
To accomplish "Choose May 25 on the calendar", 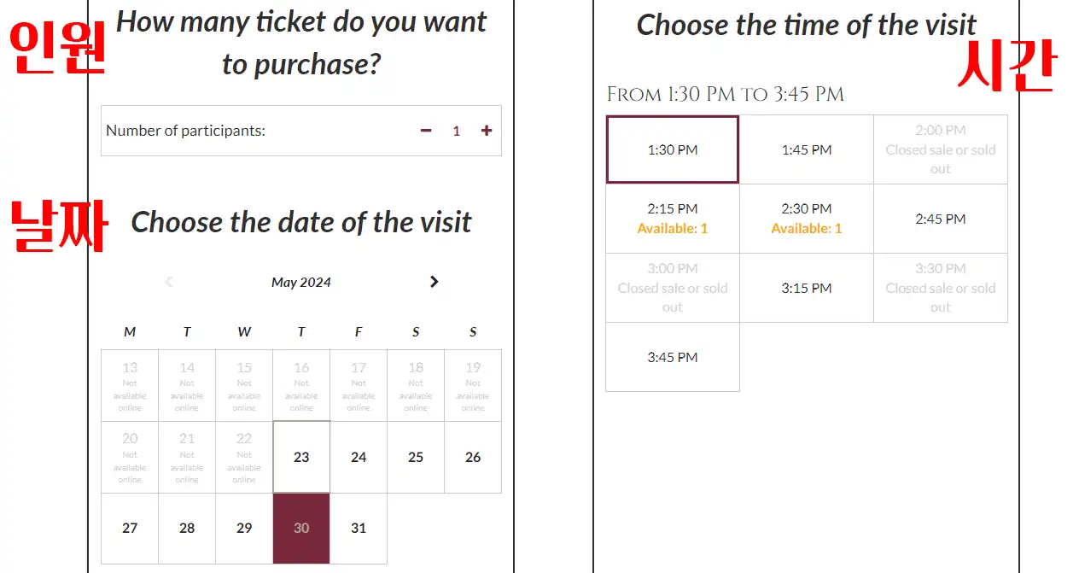I will click(x=416, y=457).
